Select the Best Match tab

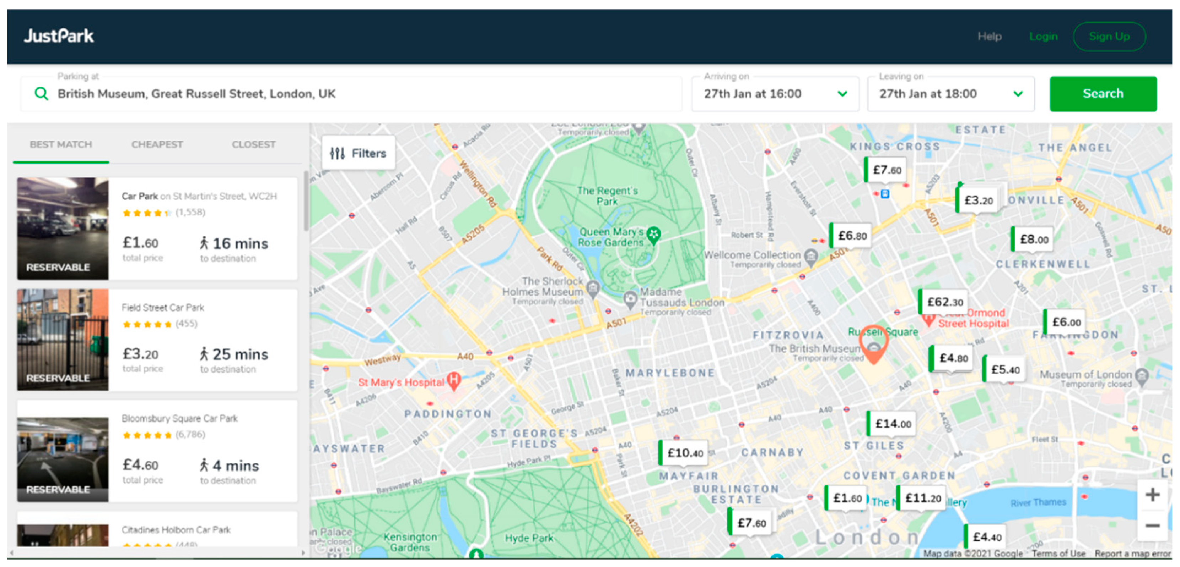coord(61,144)
